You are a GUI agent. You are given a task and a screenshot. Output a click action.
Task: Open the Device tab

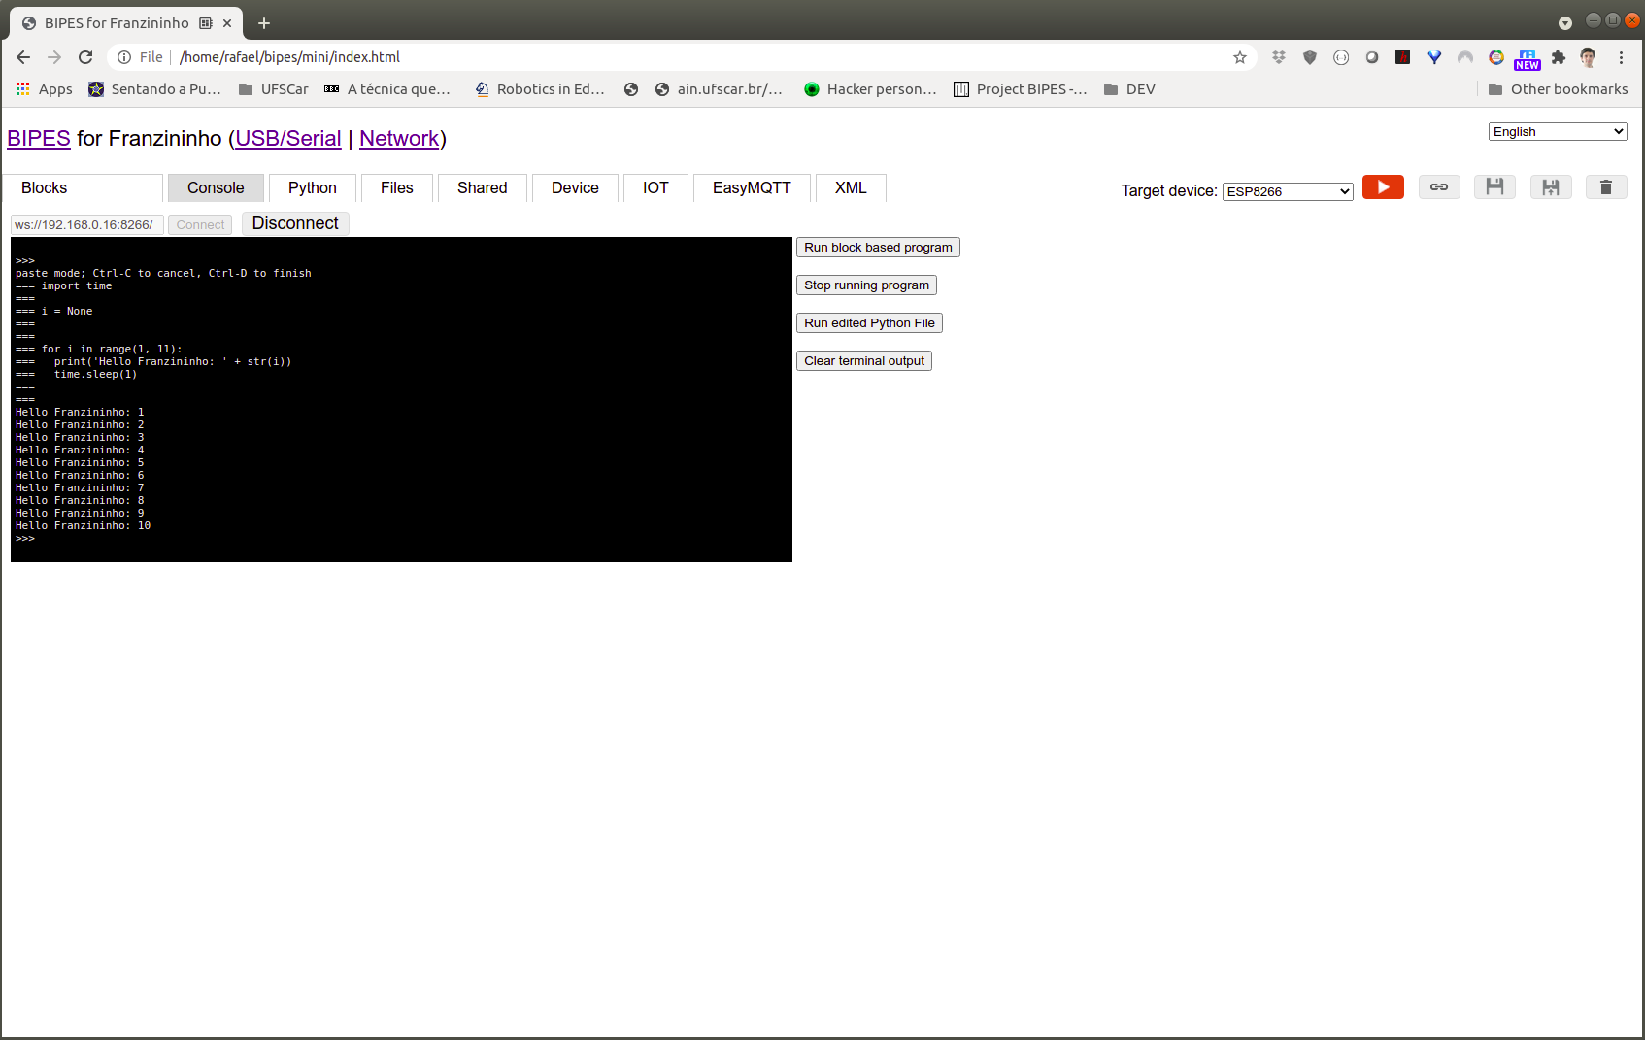(x=575, y=187)
